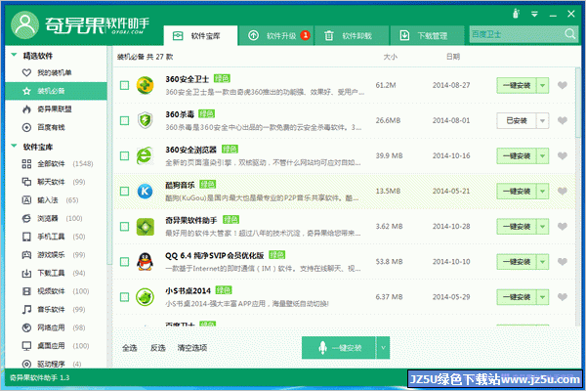Click 清空选项 link at bottom
The width and height of the screenshot is (586, 391).
click(192, 348)
